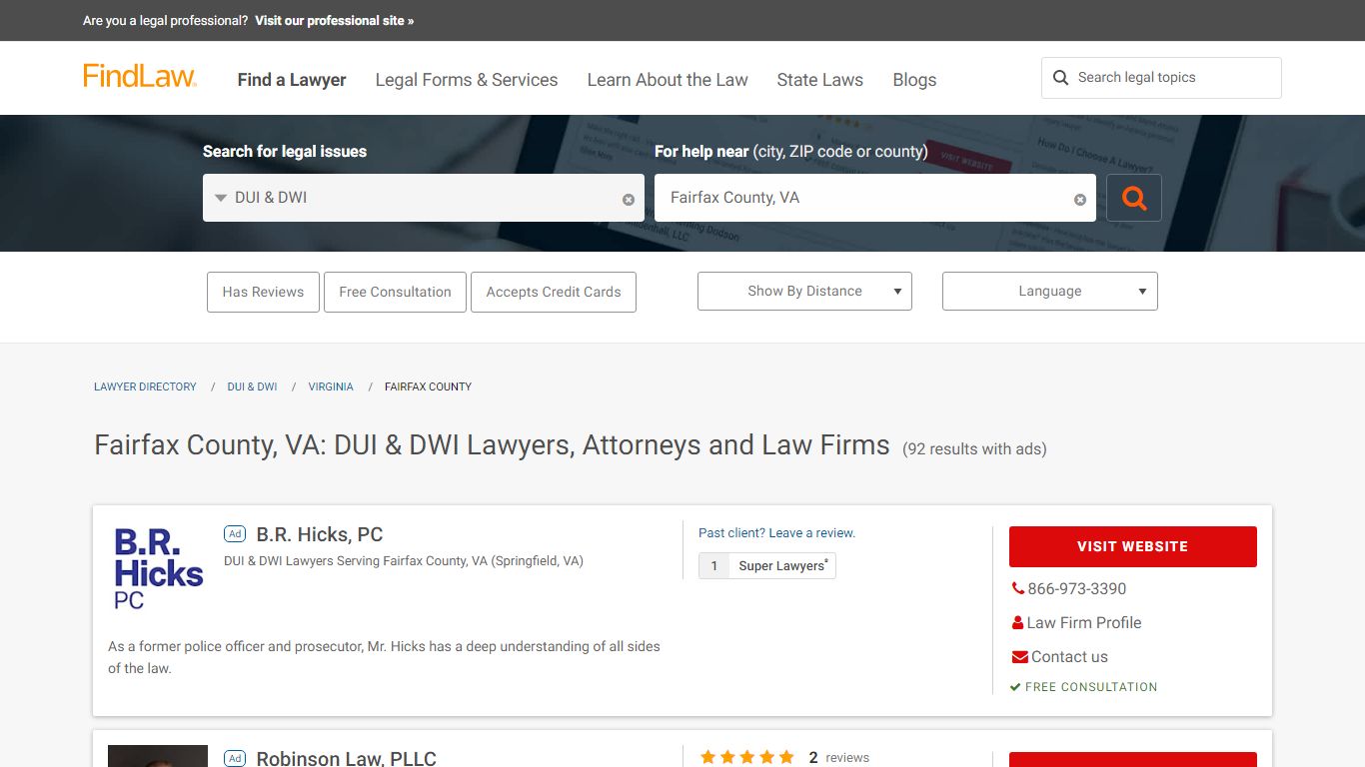
Task: Click the Ad badge beside Robinson Law, PLLC
Action: pos(235,759)
